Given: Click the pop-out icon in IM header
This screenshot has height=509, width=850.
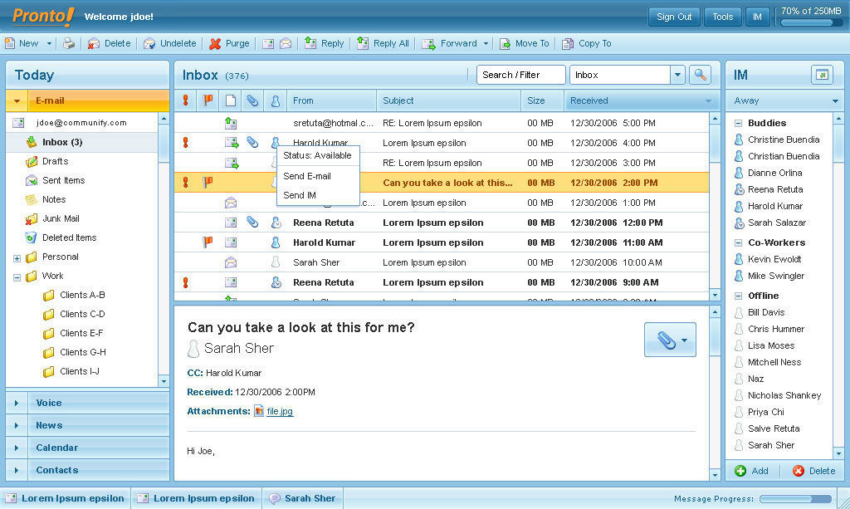Looking at the screenshot, I should point(821,75).
